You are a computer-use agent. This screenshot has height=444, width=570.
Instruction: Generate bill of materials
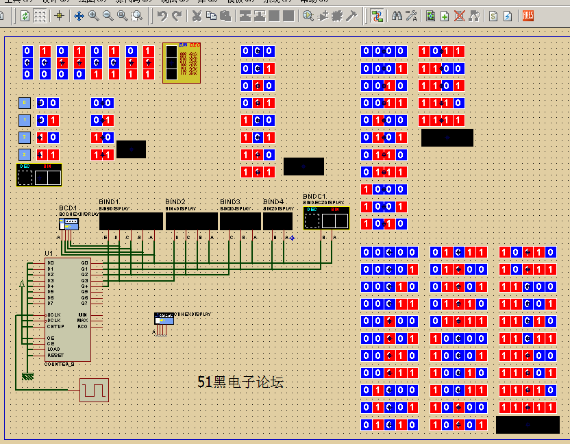point(493,16)
